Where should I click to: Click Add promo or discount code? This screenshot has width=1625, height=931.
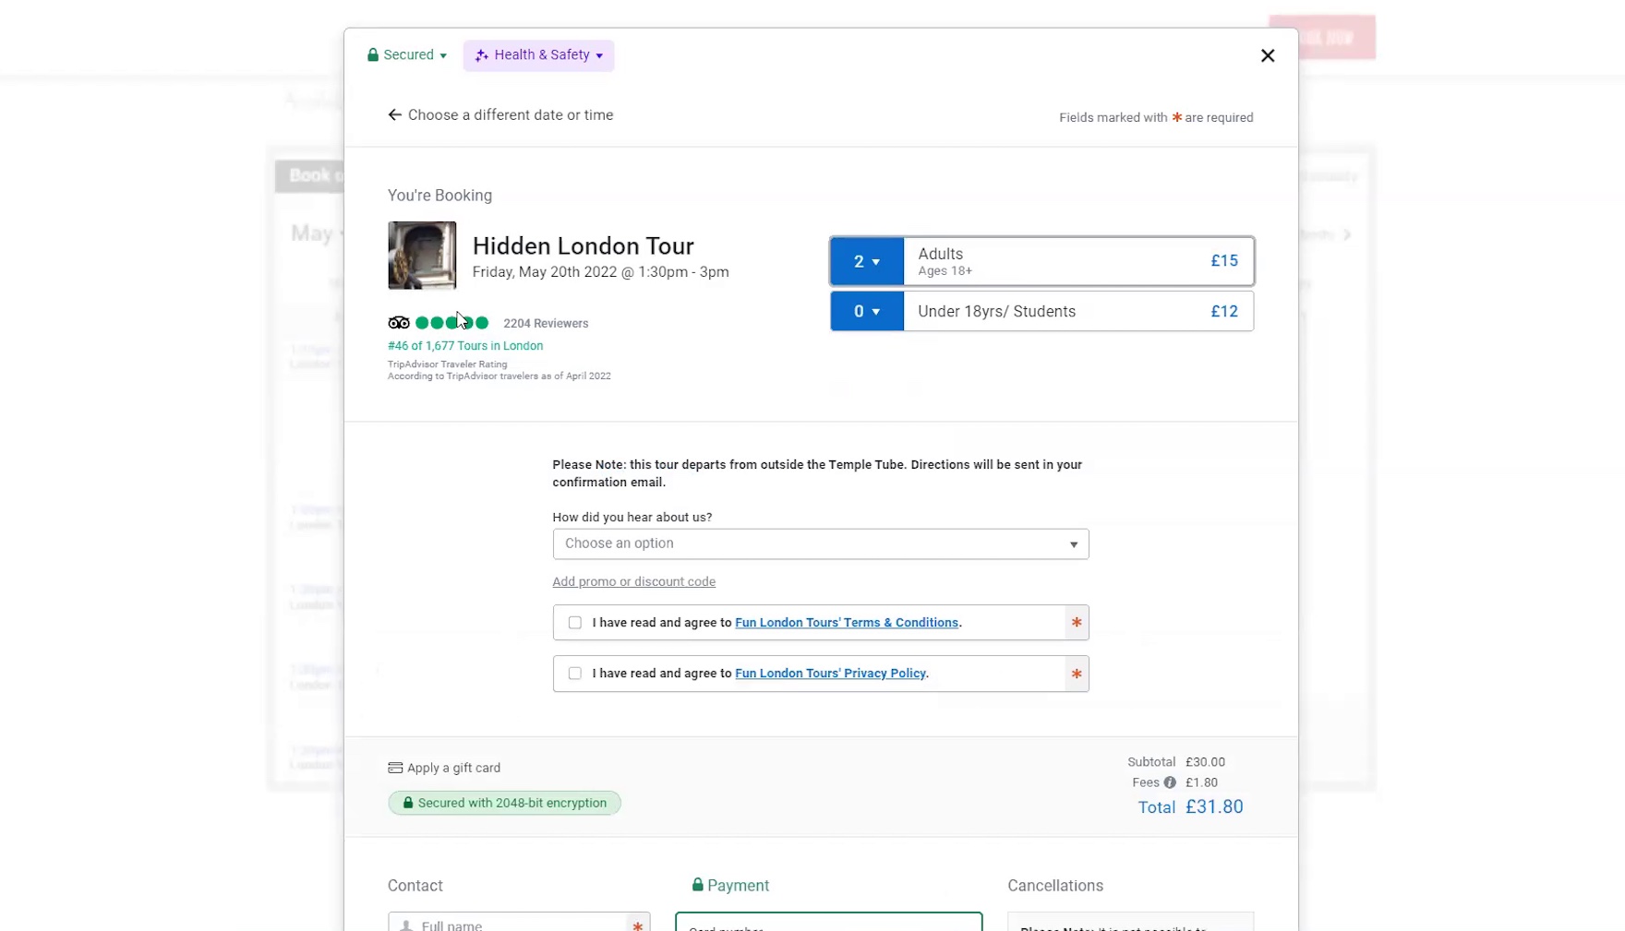coord(633,581)
